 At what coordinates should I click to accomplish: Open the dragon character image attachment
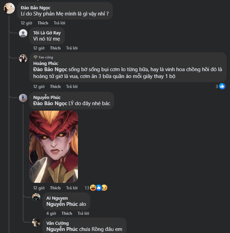pyautogui.click(x=53, y=146)
